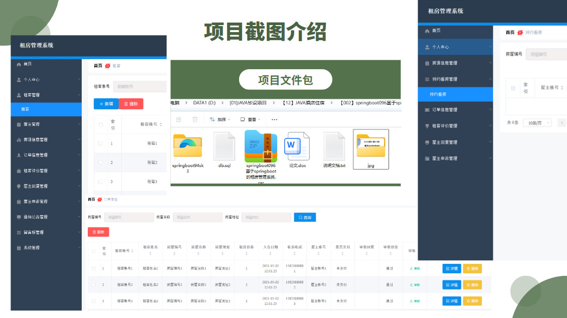The height and width of the screenshot is (318, 567).
Task: Click the blue 新增 add button
Action: pyautogui.click(x=106, y=104)
